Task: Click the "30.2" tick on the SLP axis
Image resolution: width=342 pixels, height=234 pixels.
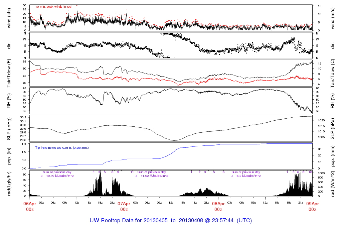Action: coord(23,117)
